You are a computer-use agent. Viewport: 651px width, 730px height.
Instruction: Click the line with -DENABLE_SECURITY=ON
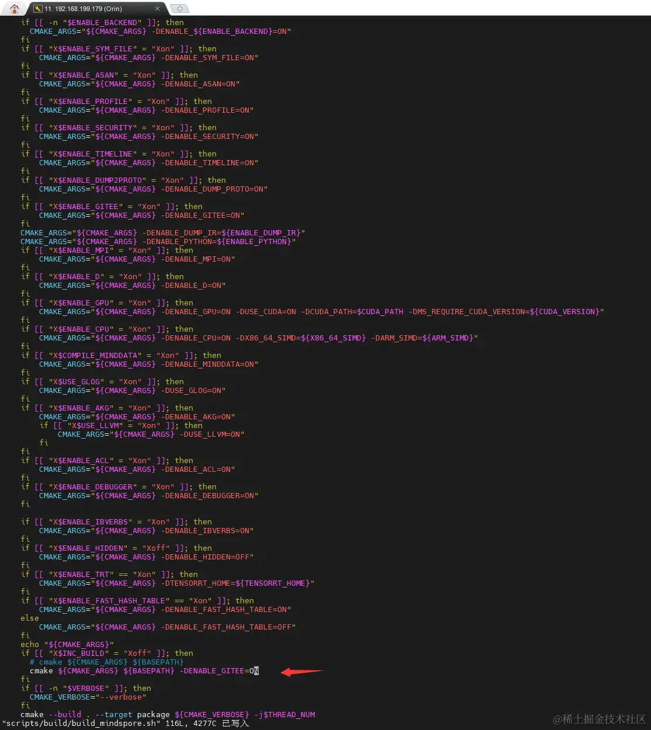point(148,137)
